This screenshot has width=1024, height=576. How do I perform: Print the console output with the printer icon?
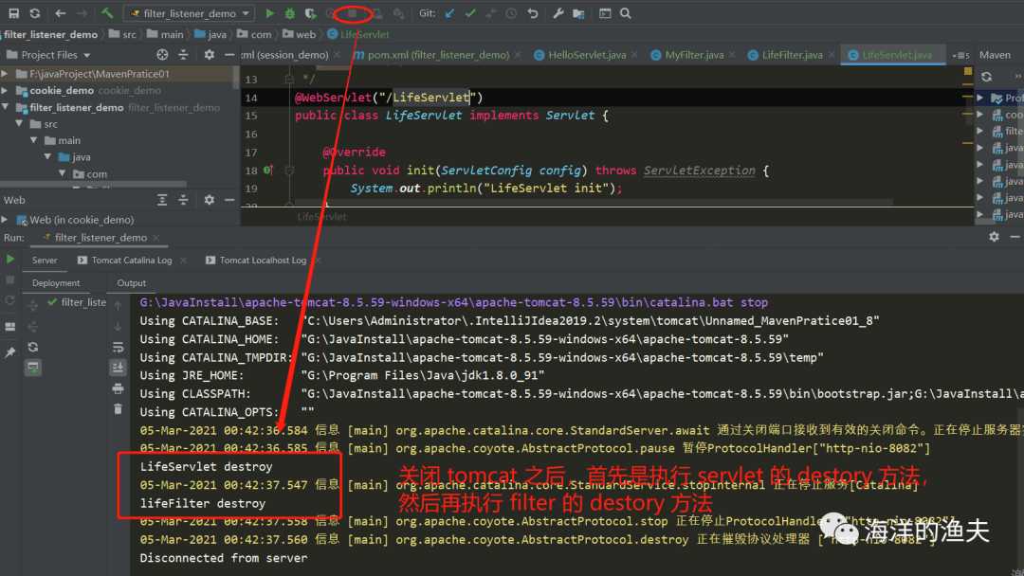118,388
